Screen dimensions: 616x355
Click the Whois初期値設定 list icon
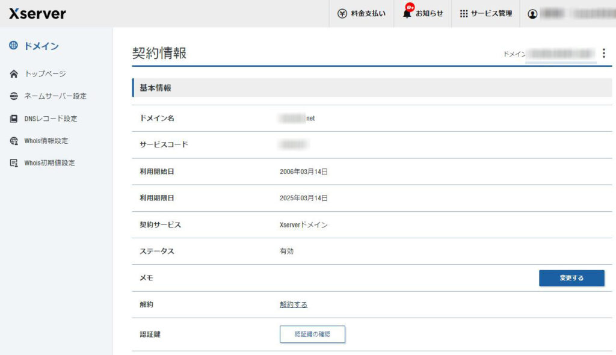14,163
